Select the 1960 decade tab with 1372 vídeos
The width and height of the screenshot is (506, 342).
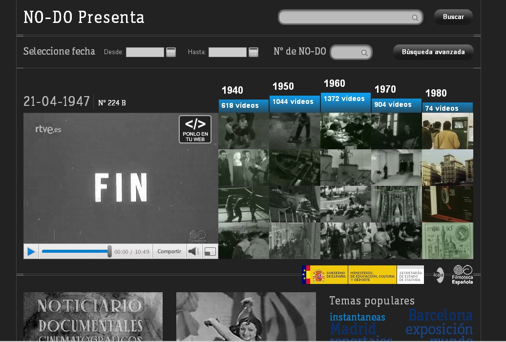(x=345, y=99)
